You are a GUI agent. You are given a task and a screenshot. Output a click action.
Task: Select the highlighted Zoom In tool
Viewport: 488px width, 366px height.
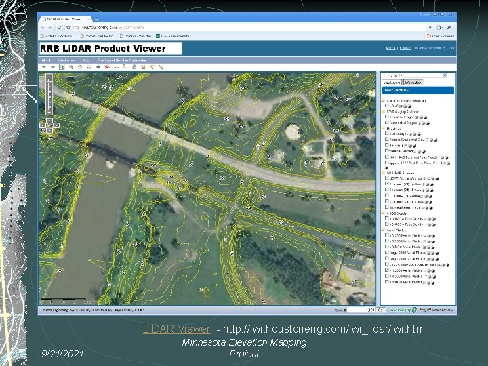point(62,67)
